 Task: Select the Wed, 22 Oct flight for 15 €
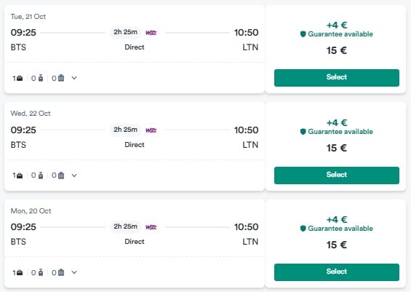coord(337,175)
